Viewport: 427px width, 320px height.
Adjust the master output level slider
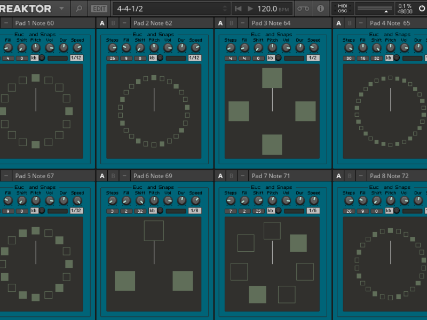(374, 9)
